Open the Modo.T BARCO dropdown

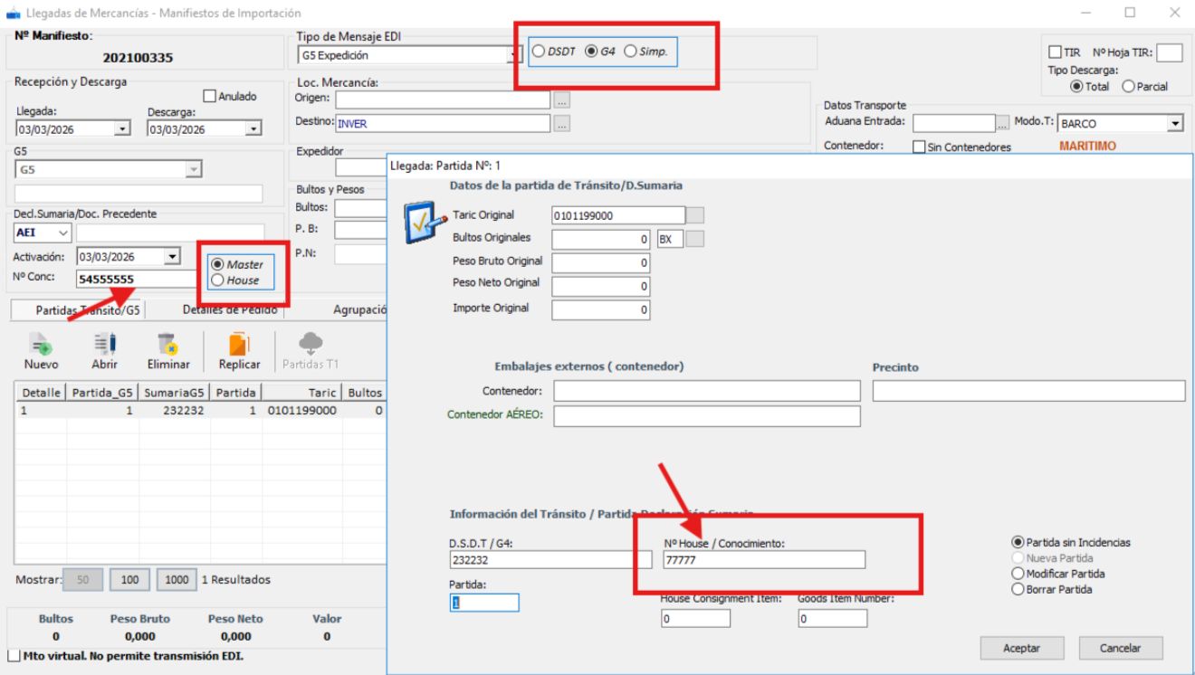tap(1175, 124)
